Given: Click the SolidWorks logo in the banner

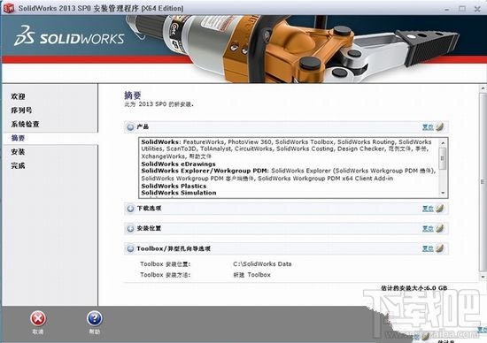Looking at the screenshot, I should coord(69,36).
